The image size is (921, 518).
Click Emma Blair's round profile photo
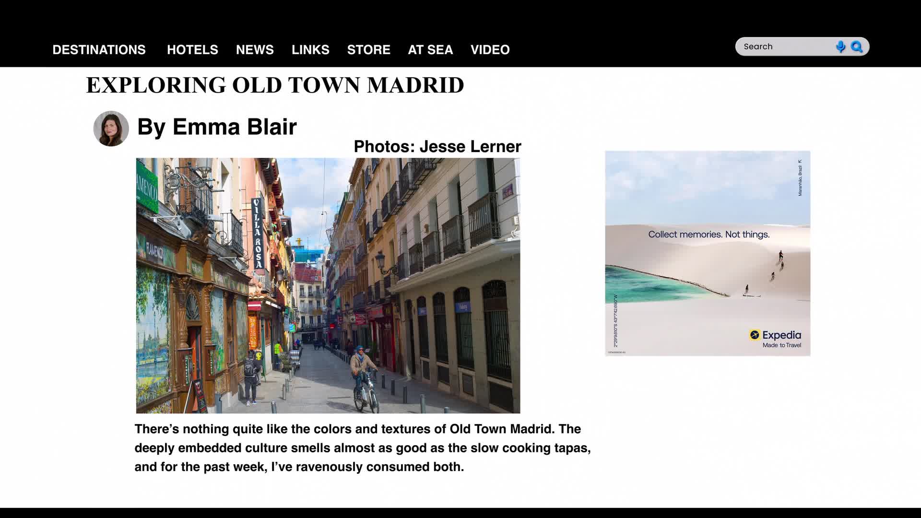(111, 129)
